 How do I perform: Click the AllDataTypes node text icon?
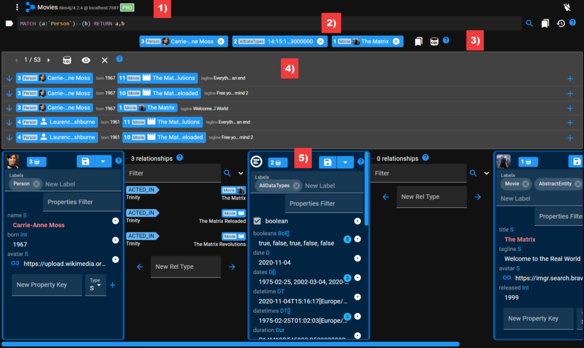(256, 161)
